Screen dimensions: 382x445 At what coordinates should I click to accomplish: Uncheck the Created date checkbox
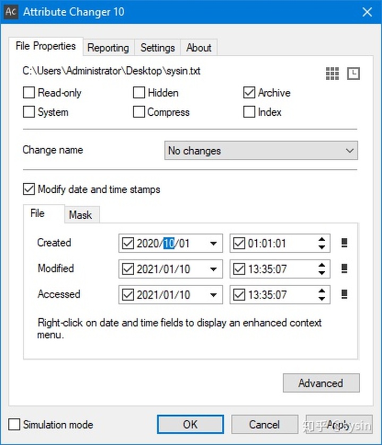128,243
